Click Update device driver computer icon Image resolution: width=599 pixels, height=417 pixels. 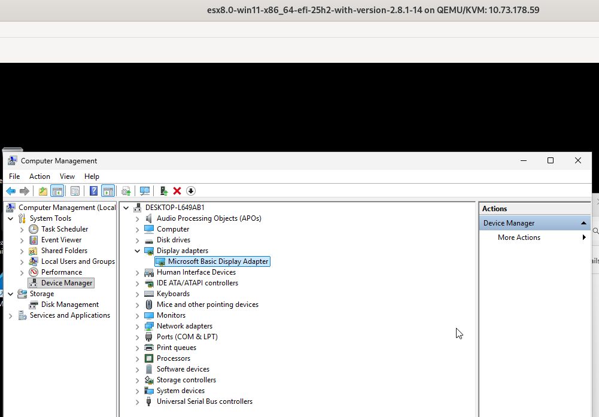click(x=163, y=191)
